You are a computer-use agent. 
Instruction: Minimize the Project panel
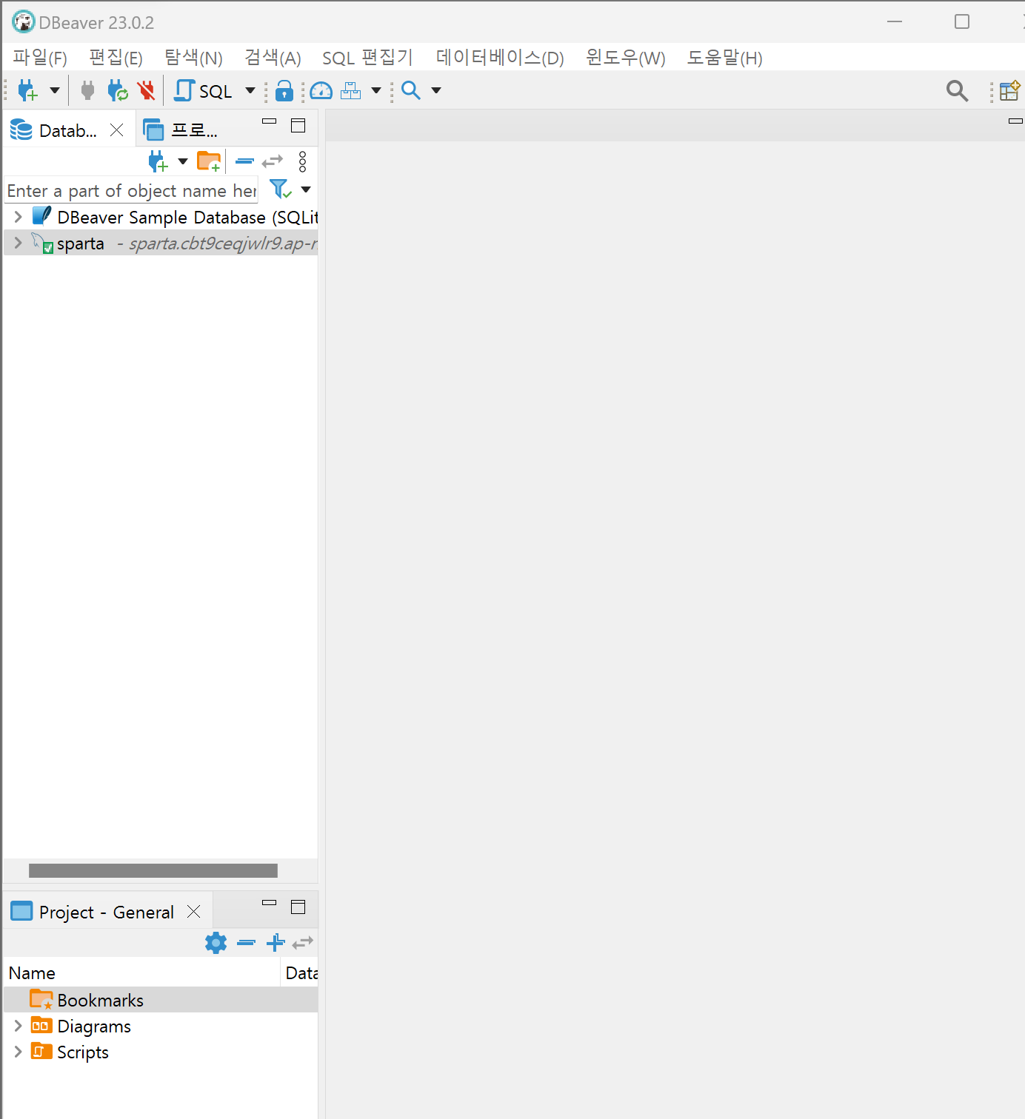point(270,902)
